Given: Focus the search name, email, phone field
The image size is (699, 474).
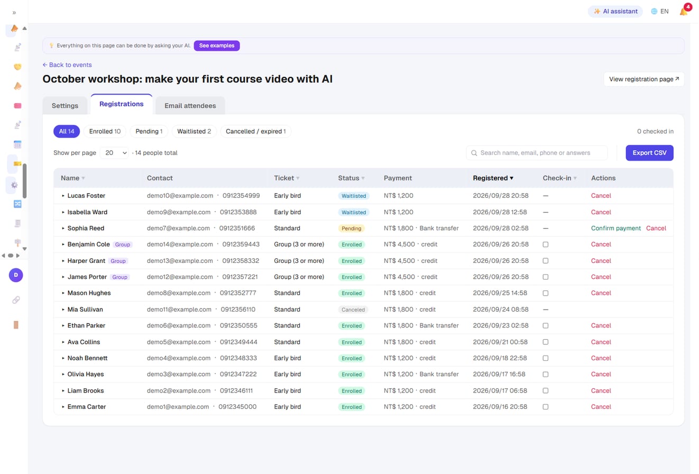Looking at the screenshot, I should 537,153.
